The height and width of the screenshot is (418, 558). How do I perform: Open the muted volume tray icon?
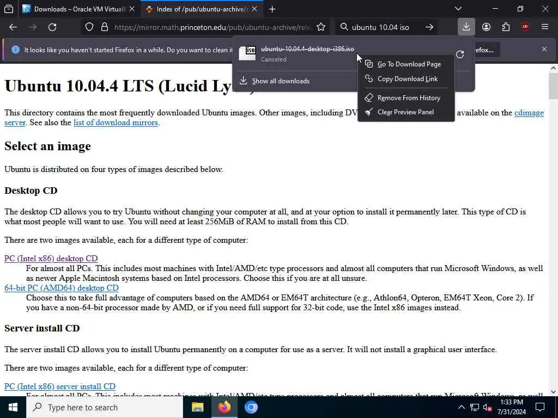click(488, 407)
